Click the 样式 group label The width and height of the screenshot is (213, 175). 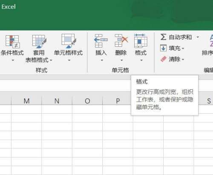[41, 70]
